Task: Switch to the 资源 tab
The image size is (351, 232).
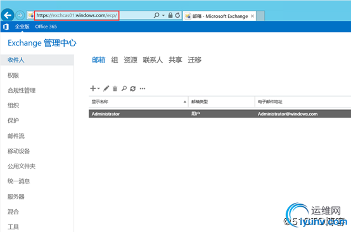Action: pyautogui.click(x=131, y=60)
